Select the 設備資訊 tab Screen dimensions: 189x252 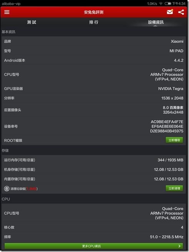tap(156, 22)
